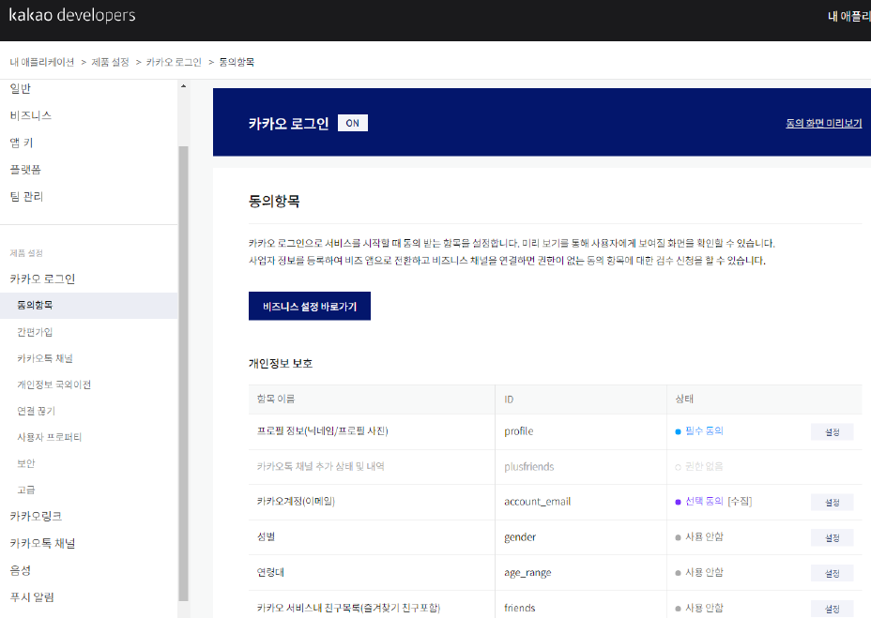Click 비즈니스 설정 바로가기 button
Screen dimensions: 871x618
tap(310, 307)
